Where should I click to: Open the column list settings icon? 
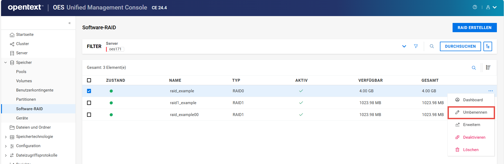click(x=488, y=68)
